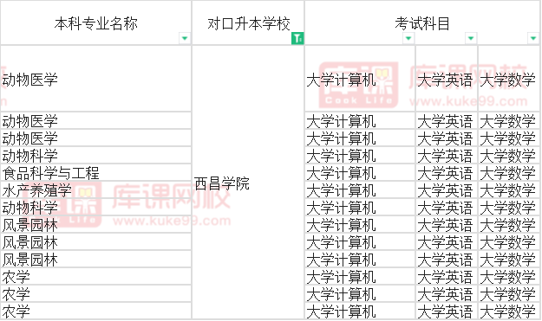Select 大学数学 in the tall first data row
This screenshot has width=542, height=321.
(x=508, y=79)
